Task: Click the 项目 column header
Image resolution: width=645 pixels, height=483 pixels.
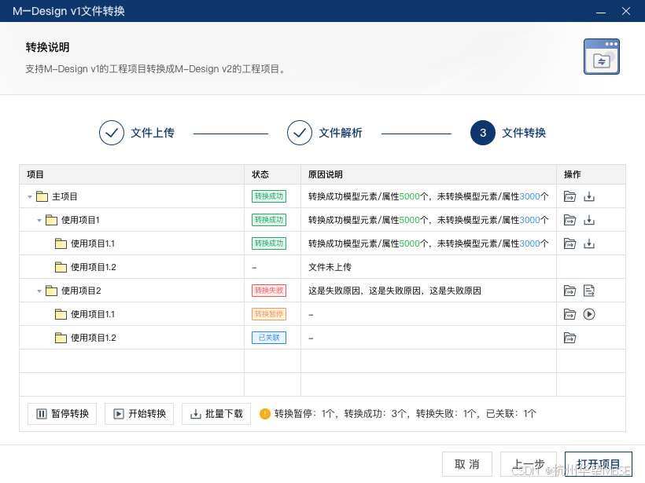Action: tap(131, 174)
